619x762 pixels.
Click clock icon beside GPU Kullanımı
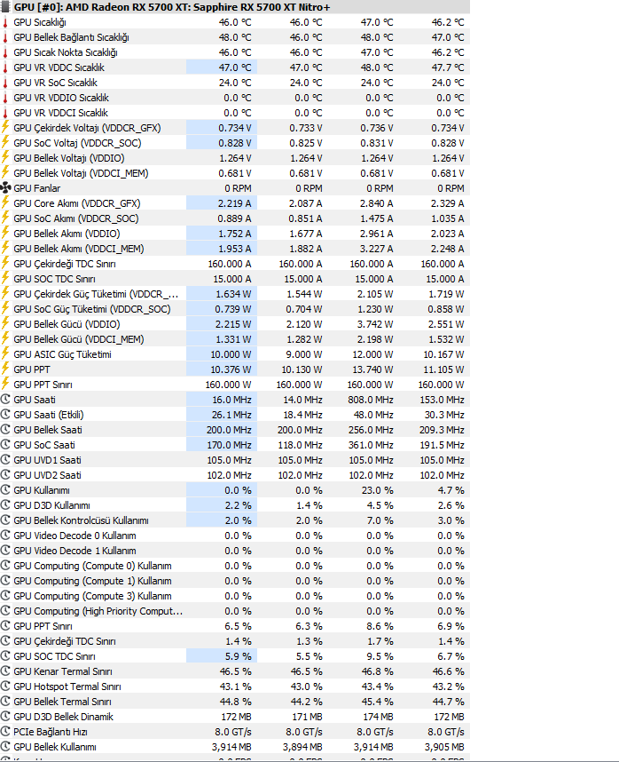point(5,490)
